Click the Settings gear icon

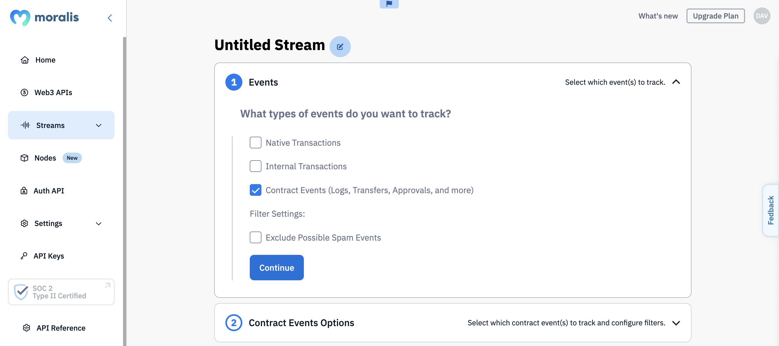coord(24,223)
